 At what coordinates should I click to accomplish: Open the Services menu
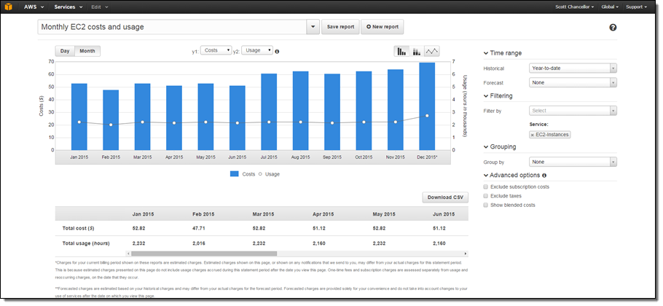point(67,7)
